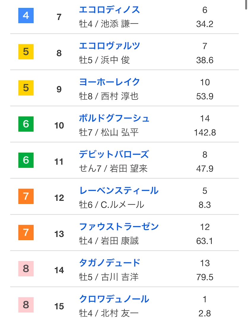Image resolution: width=249 pixels, height=327 pixels.
Task: Select orange frame 7 badge beside ファウストラーゼン
Action: point(26,233)
